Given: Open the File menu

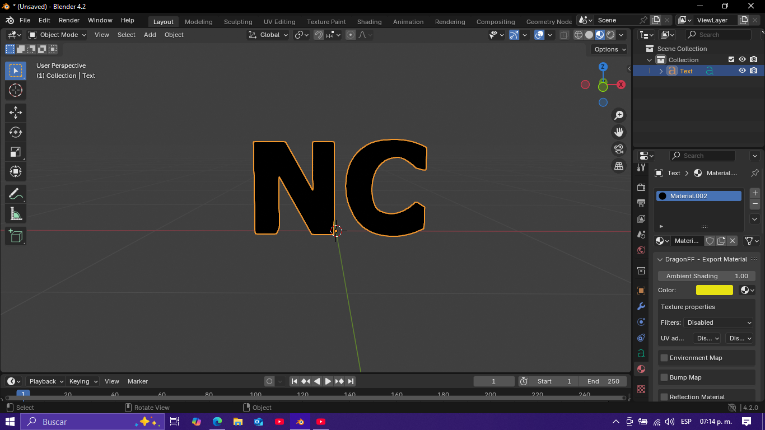Looking at the screenshot, I should 25,20.
